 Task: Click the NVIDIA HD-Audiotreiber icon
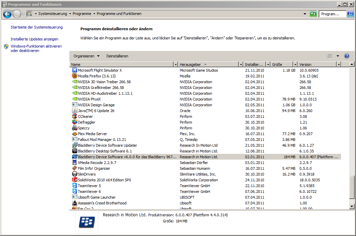(74, 93)
